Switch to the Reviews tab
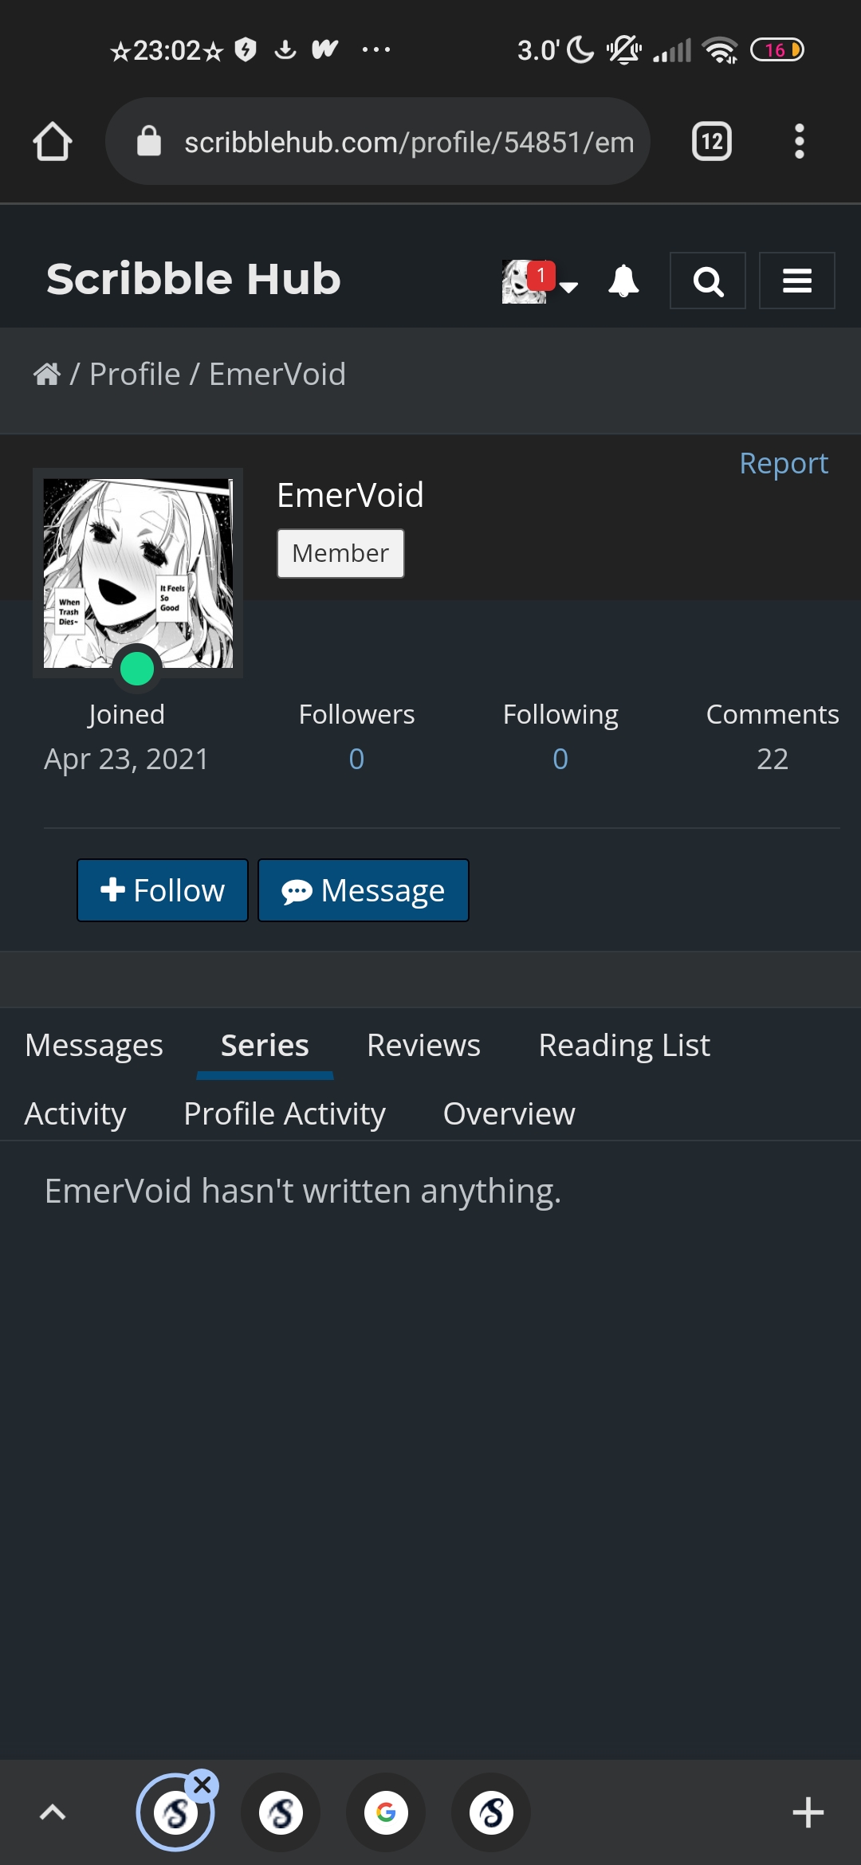Viewport: 861px width, 1865px height. 423,1045
